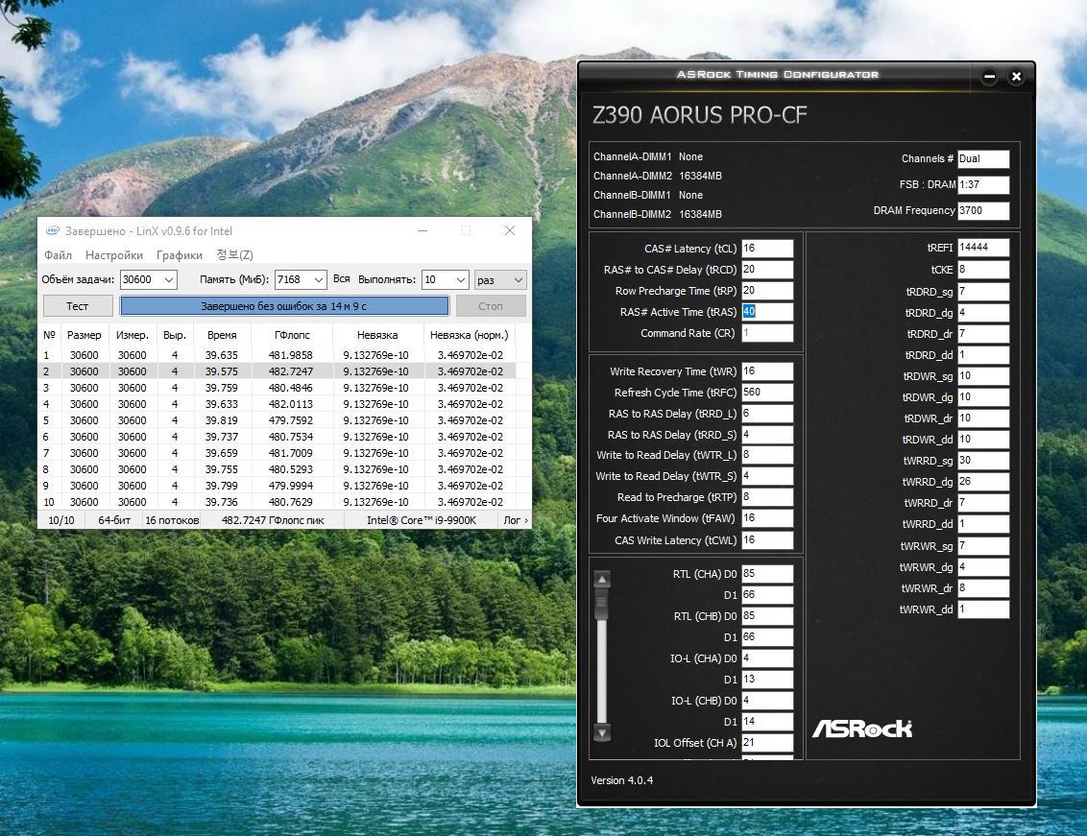The height and width of the screenshot is (836, 1087).
Task: Close the LinX window
Action: point(510,230)
